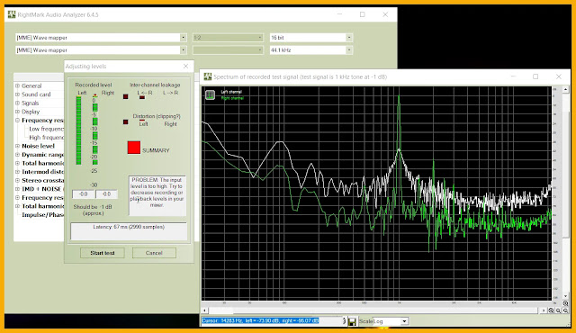The image size is (576, 333).
Task: Select Total harmonic item below Dynamic range
Action: tap(42, 163)
